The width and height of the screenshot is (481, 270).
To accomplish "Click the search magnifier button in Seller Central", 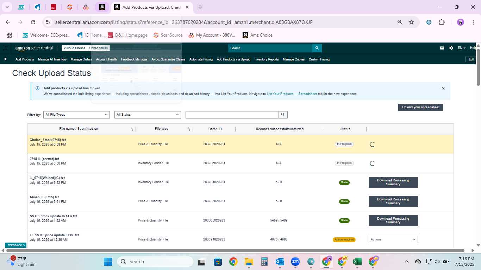I will (x=317, y=48).
